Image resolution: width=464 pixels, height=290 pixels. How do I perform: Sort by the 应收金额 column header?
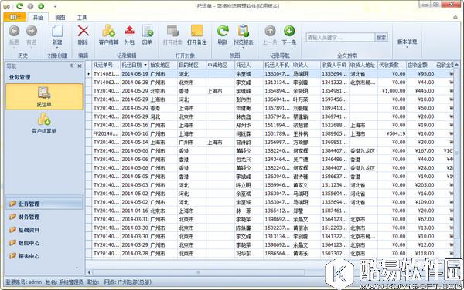click(421, 65)
